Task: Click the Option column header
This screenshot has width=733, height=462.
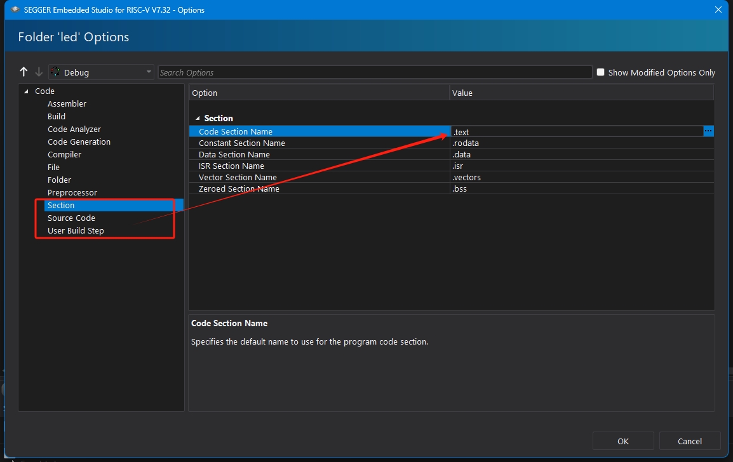Action: point(319,93)
